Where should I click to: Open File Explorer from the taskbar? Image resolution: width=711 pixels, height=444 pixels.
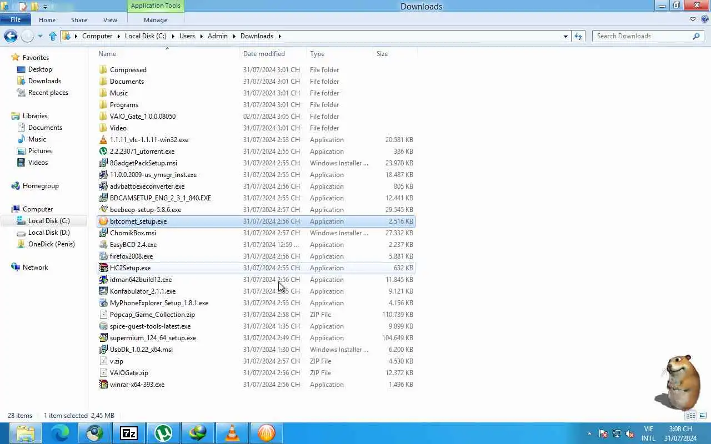coord(25,433)
